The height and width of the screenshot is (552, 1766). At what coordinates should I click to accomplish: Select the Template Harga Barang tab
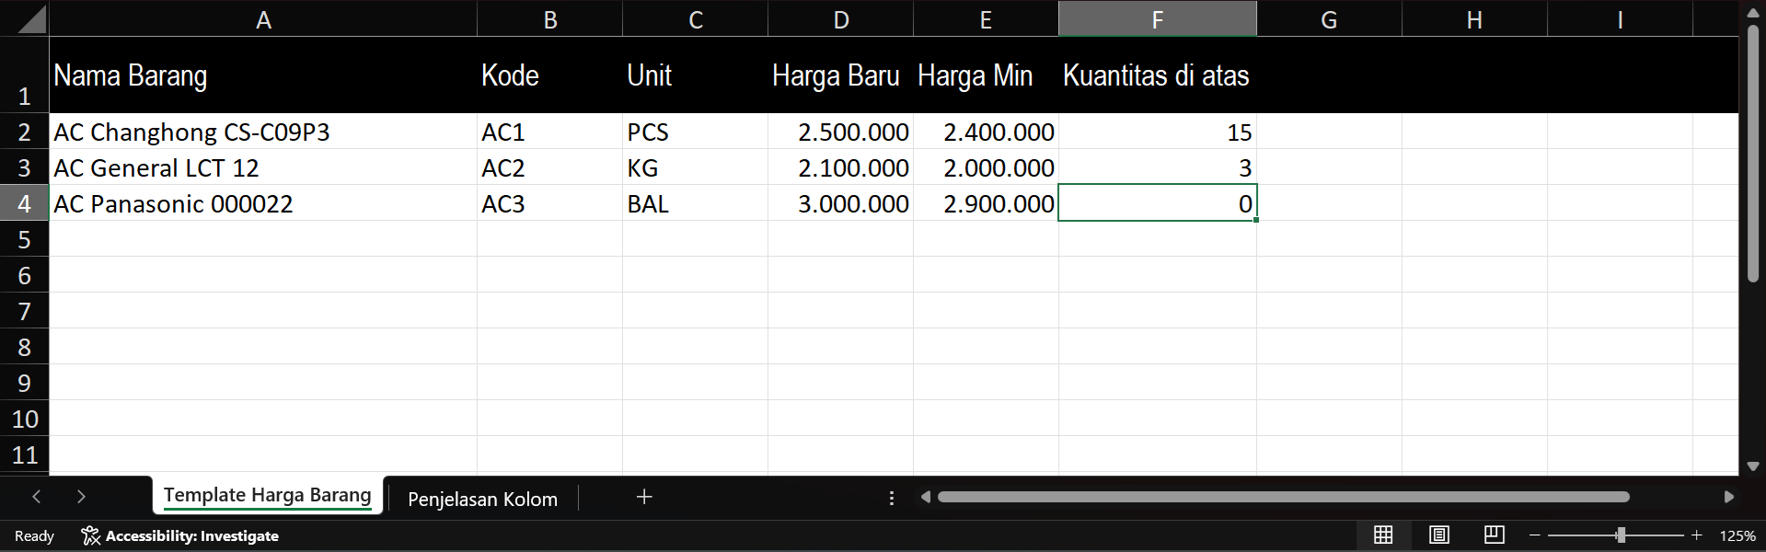coord(267,496)
